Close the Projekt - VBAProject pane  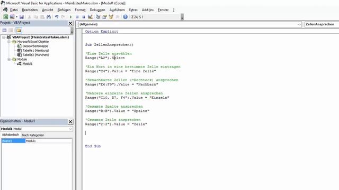[x=70, y=23]
